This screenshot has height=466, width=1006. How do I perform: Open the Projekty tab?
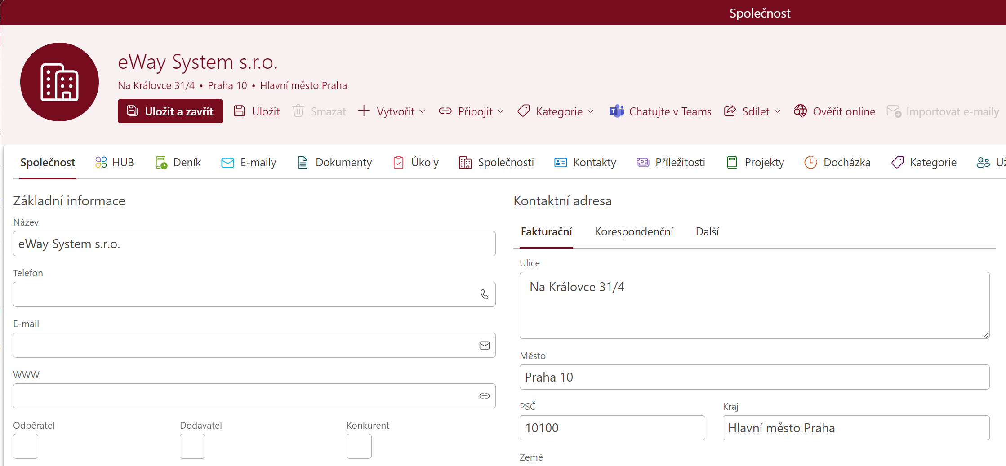pyautogui.click(x=755, y=162)
